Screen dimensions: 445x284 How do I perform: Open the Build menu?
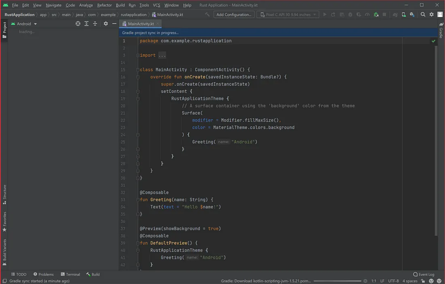[120, 5]
